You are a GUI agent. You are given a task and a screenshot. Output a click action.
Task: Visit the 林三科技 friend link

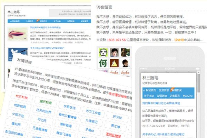pyautogui.click(x=22, y=98)
